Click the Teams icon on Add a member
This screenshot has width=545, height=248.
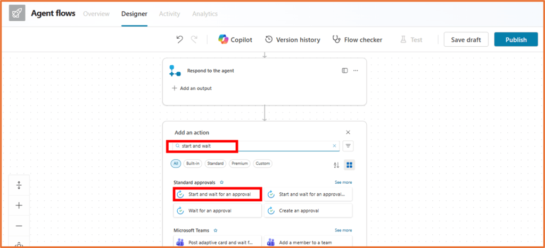271,243
